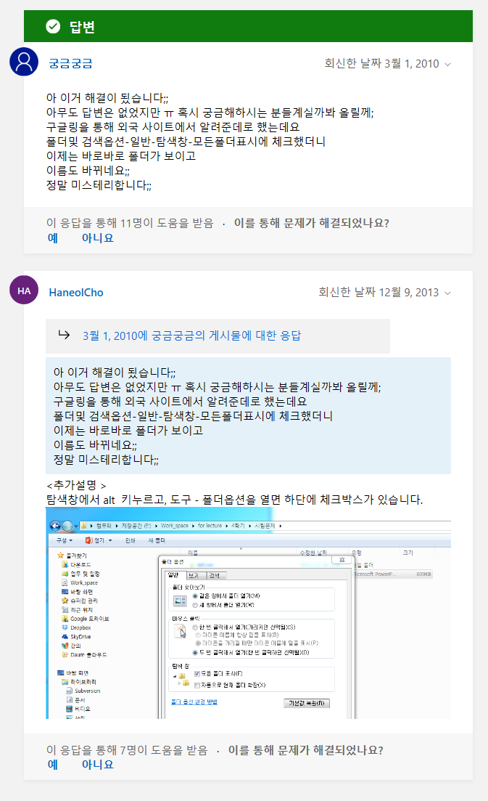The image size is (488, 801).
Task: Click 아니요 under HaneolCho's reply
Action: tap(97, 764)
